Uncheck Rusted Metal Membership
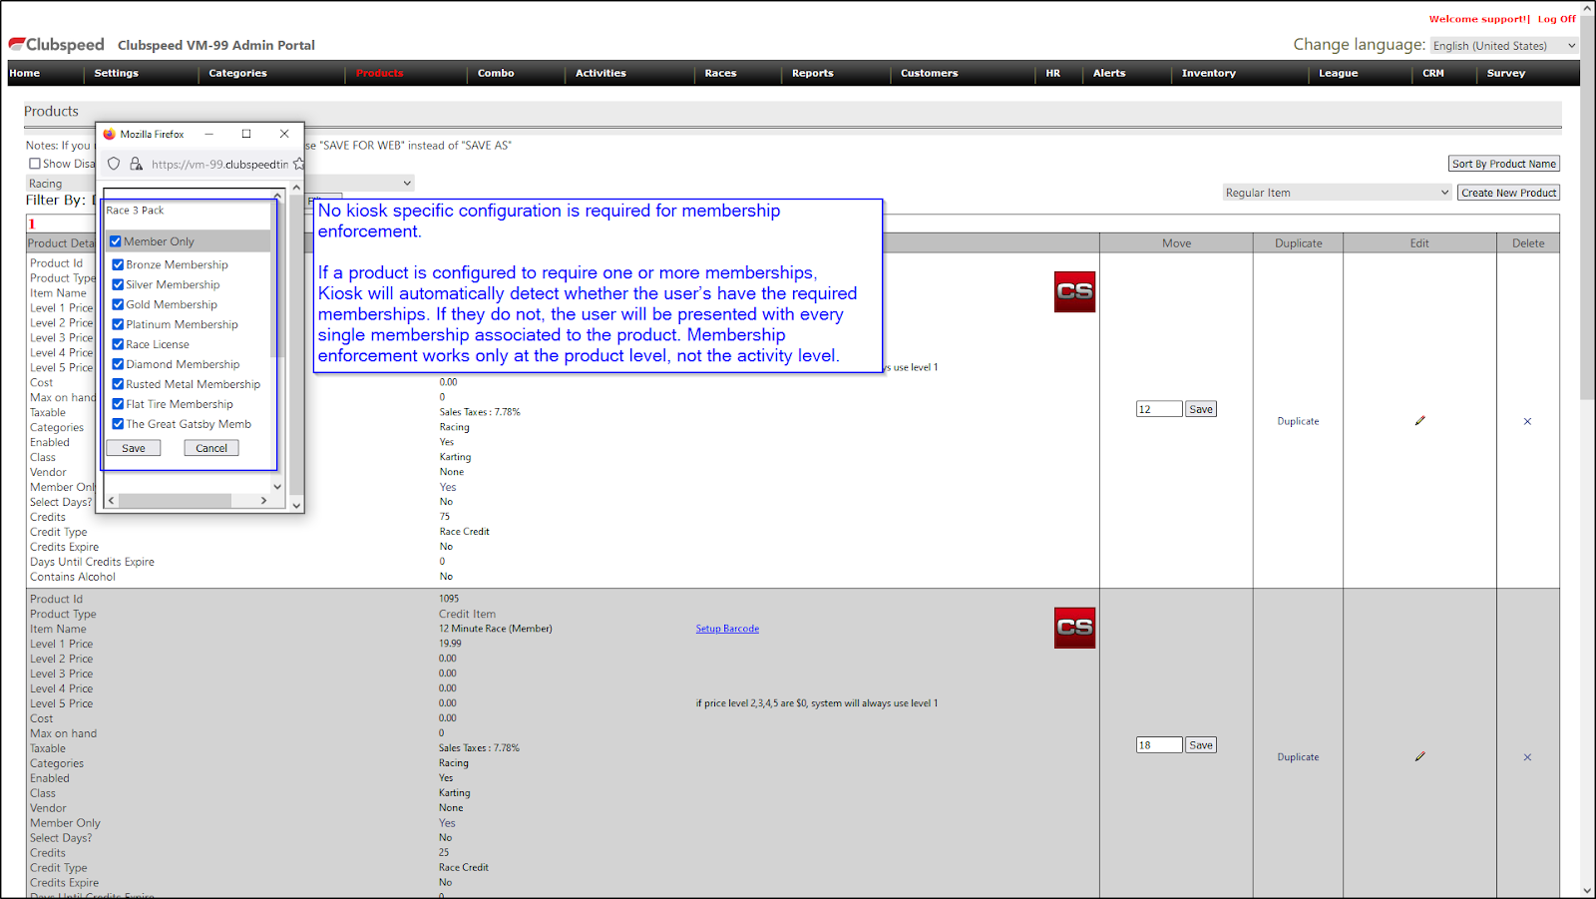1596x899 pixels. 118,384
